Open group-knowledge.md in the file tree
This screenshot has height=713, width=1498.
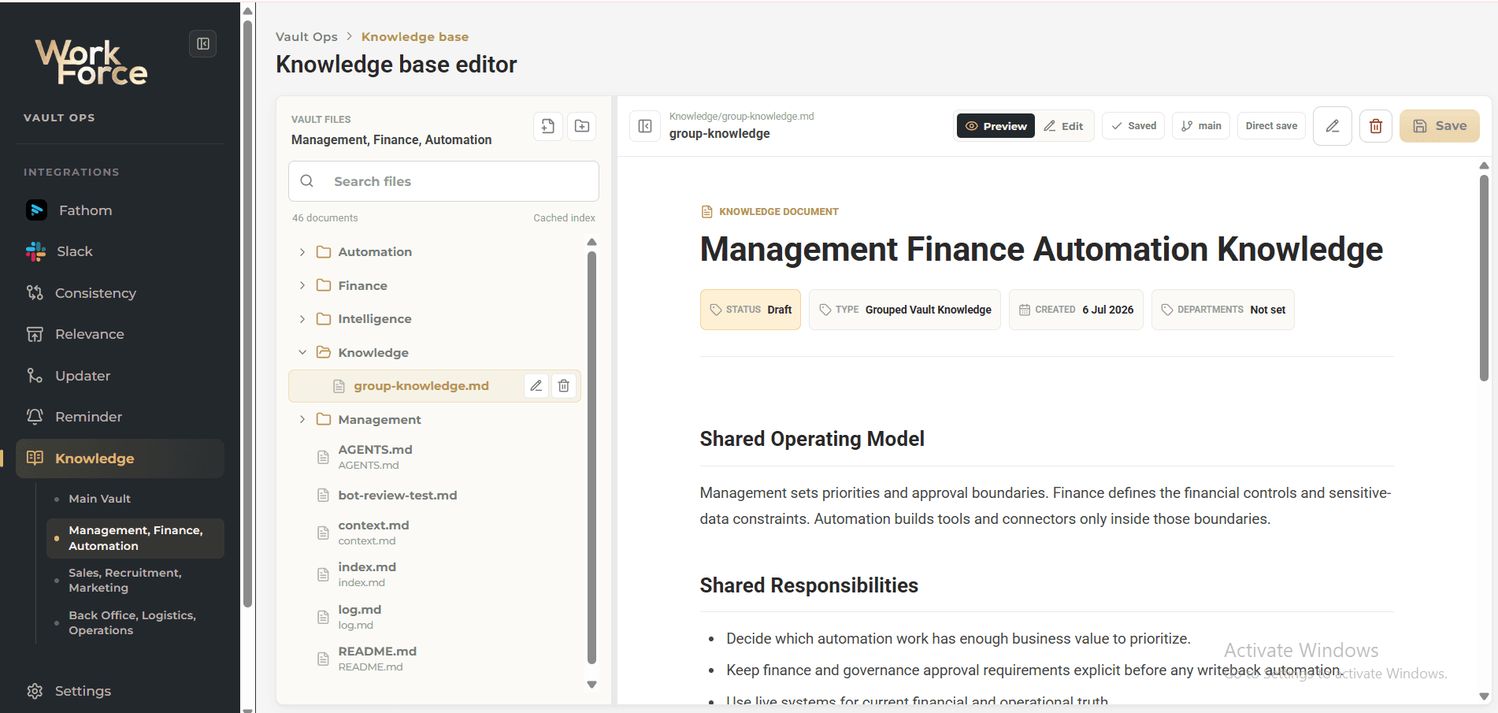[421, 386]
